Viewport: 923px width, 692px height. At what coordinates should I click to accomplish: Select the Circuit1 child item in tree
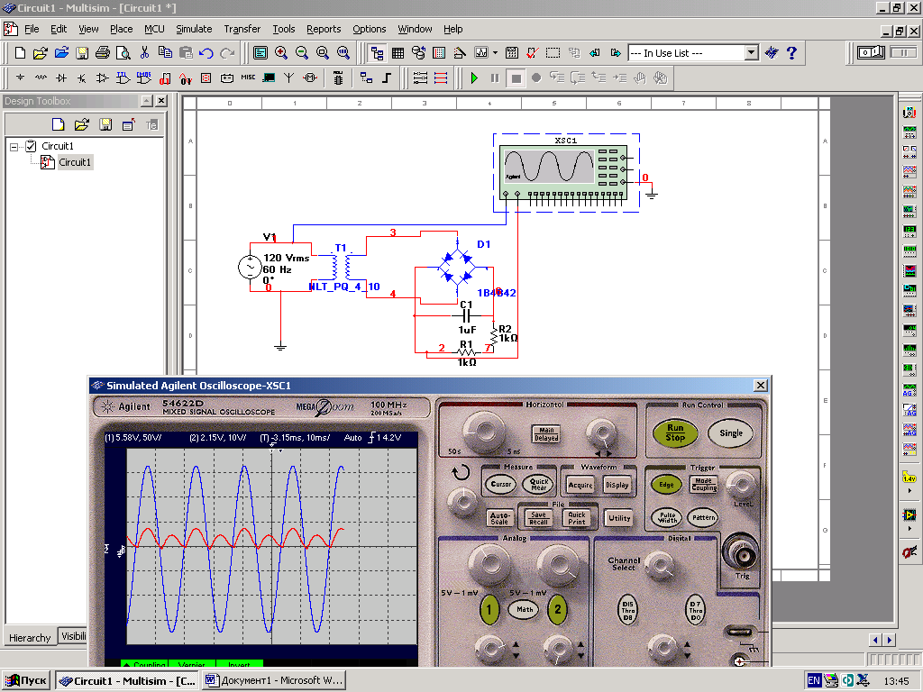coord(74,162)
